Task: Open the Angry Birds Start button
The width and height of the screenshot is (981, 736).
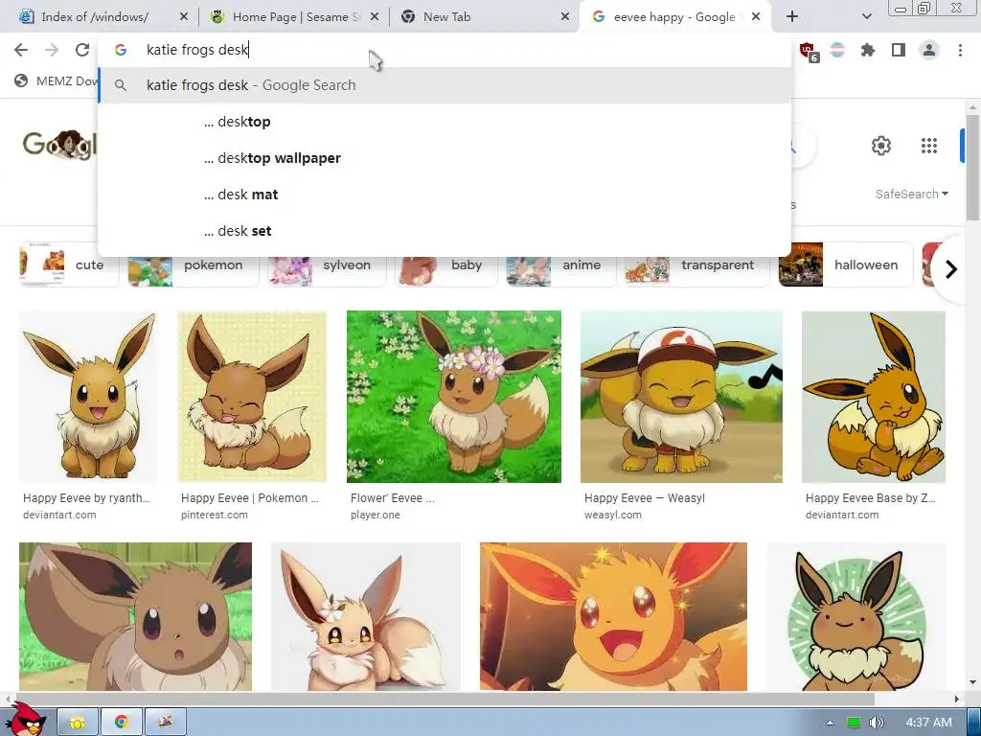Action: coord(26,721)
